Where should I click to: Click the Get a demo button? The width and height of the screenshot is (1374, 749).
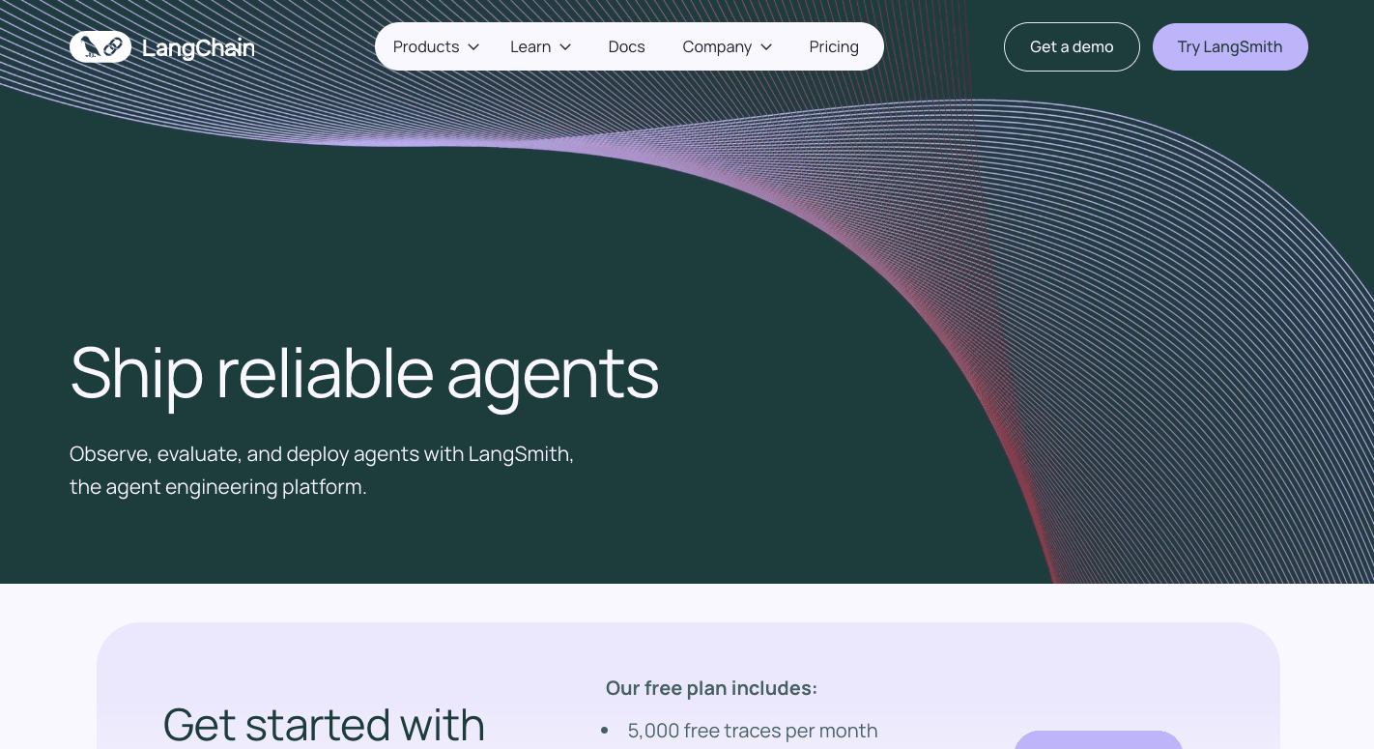pos(1072,46)
